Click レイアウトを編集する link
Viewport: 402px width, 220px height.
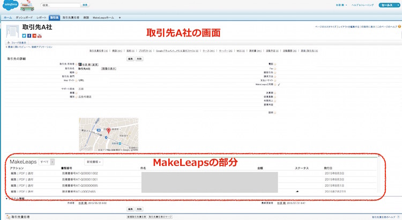pyautogui.click(x=349, y=27)
